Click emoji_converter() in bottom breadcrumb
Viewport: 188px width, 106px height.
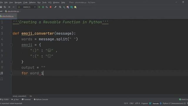pos(19,96)
